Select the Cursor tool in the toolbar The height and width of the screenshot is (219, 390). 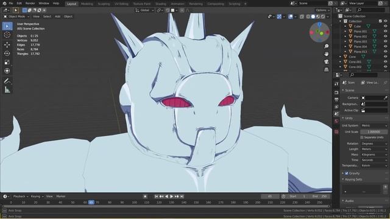click(7, 35)
